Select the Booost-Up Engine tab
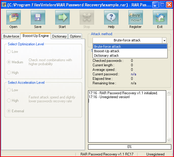174x157 pixels. (36, 36)
